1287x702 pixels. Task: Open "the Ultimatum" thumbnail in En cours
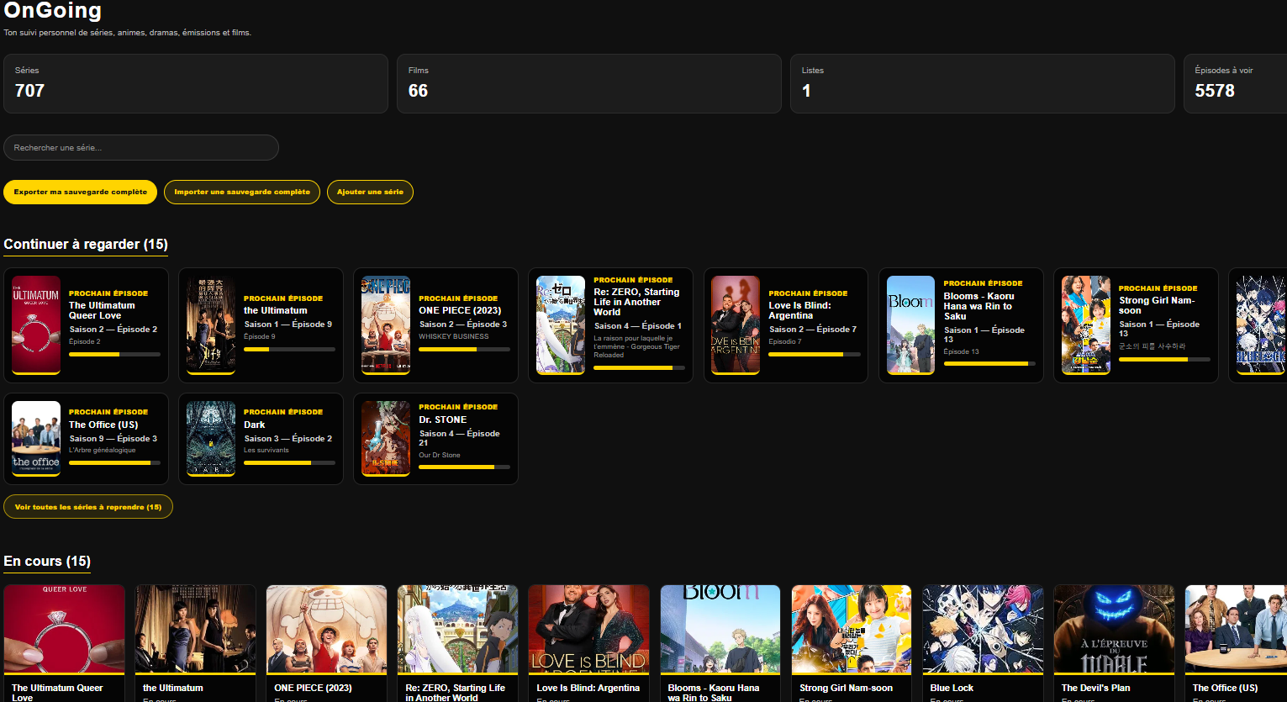195,629
